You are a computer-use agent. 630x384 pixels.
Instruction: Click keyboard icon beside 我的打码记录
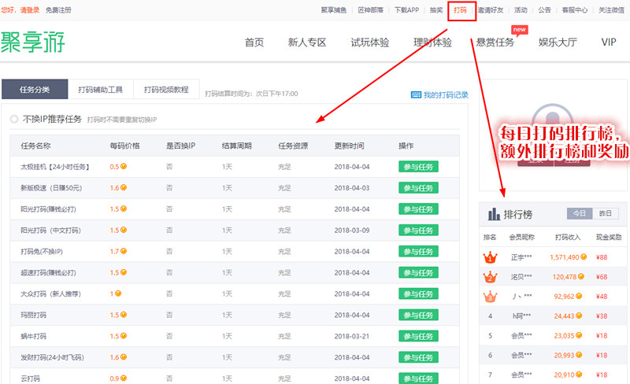416,94
